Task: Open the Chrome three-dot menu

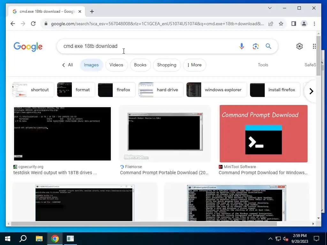Action: [x=314, y=24]
